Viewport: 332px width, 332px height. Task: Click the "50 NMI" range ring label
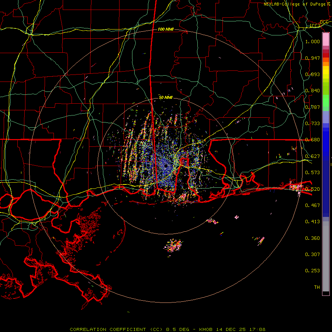pyautogui.click(x=166, y=98)
